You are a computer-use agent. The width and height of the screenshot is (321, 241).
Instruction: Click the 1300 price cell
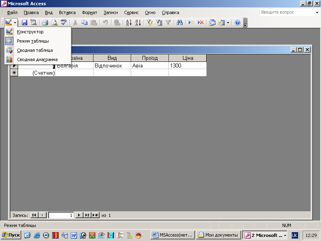point(188,65)
